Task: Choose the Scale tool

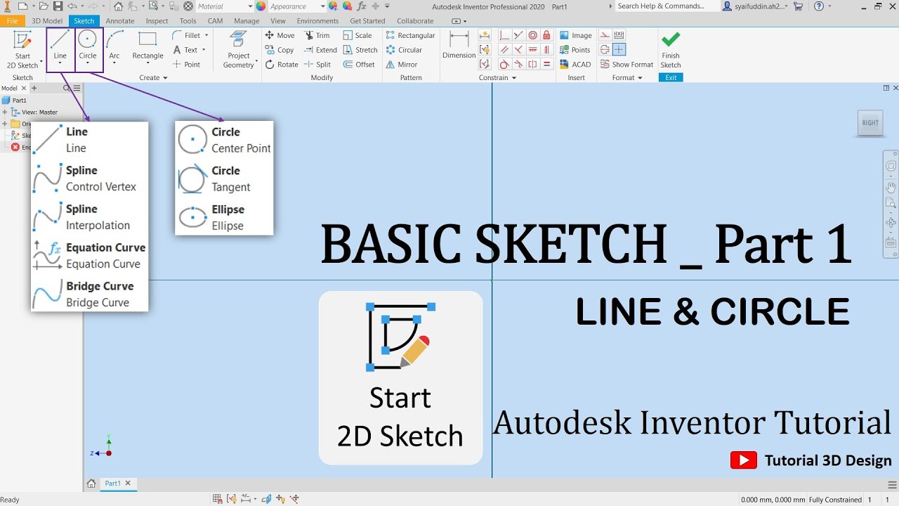Action: point(358,35)
